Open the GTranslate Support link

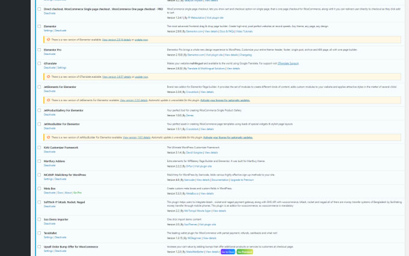(x=288, y=63)
